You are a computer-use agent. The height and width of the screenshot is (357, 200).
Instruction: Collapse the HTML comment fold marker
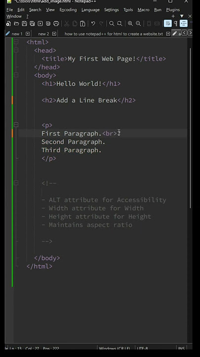[x=16, y=183]
